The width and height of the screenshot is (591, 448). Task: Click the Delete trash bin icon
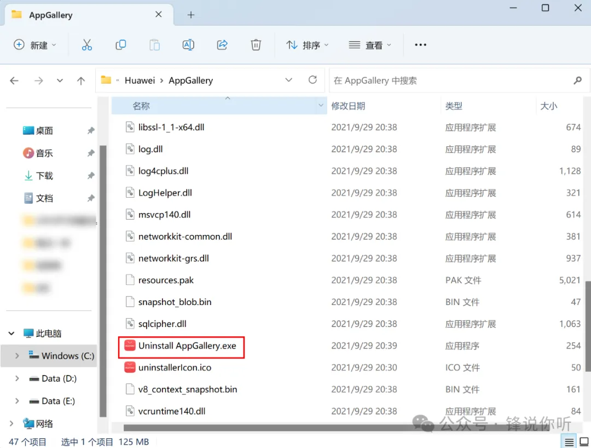click(x=256, y=45)
